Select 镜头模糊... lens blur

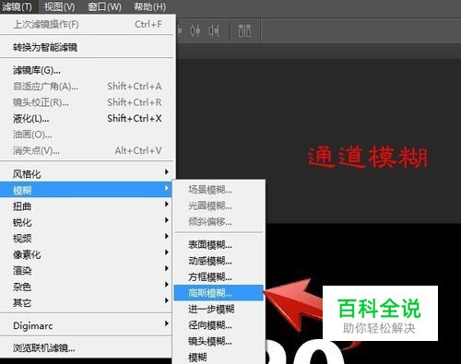click(219, 341)
